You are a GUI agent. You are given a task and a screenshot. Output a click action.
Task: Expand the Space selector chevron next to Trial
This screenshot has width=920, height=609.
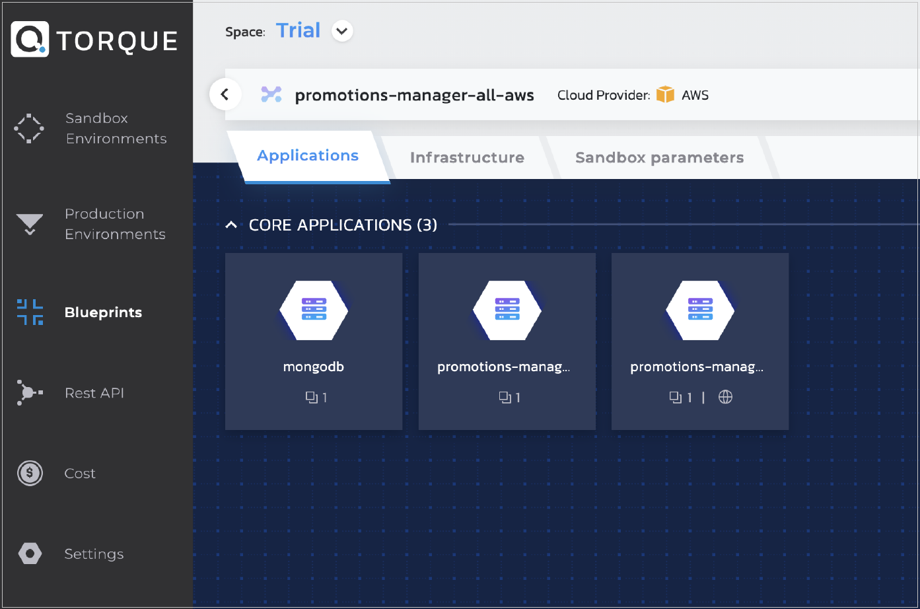coord(342,31)
